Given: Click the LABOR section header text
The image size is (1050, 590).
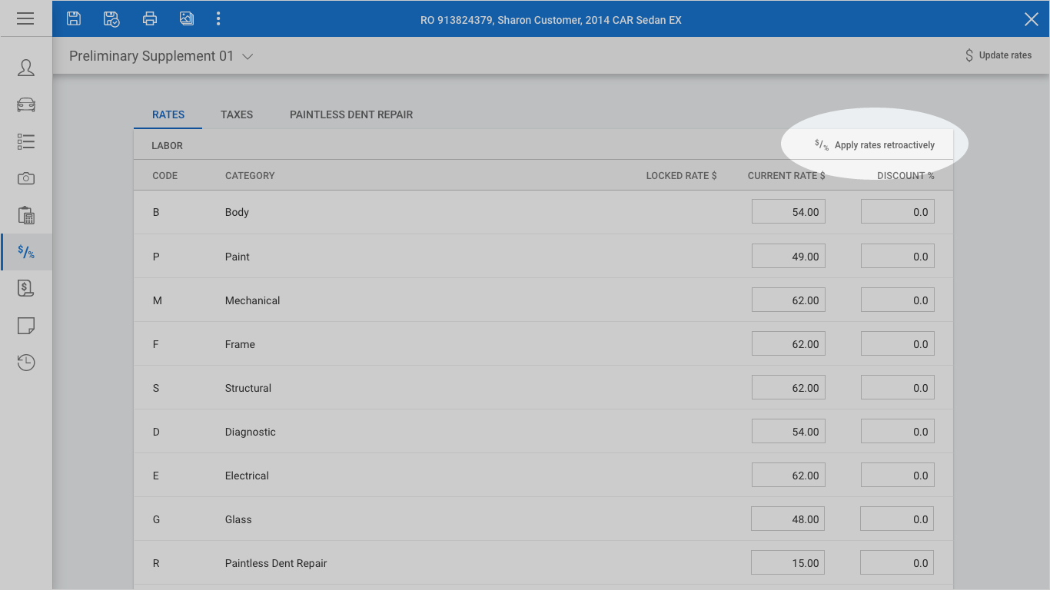Looking at the screenshot, I should click(x=167, y=145).
